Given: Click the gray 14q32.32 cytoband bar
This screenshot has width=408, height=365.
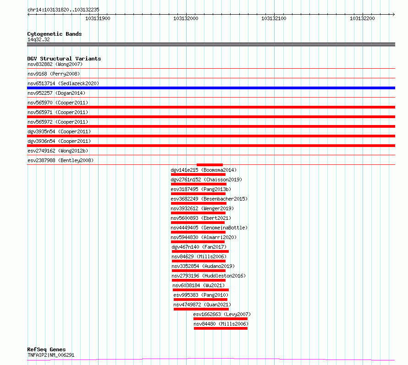Looking at the screenshot, I should point(211,44).
